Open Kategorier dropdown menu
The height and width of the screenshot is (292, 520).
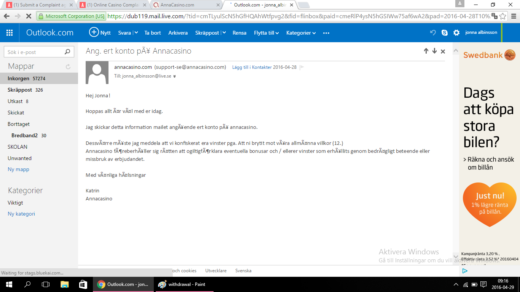[x=301, y=33]
